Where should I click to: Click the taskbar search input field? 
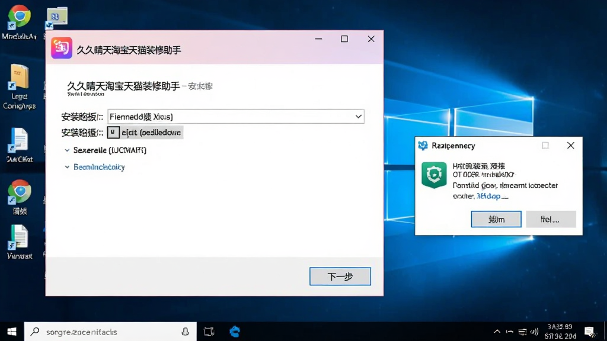point(110,332)
